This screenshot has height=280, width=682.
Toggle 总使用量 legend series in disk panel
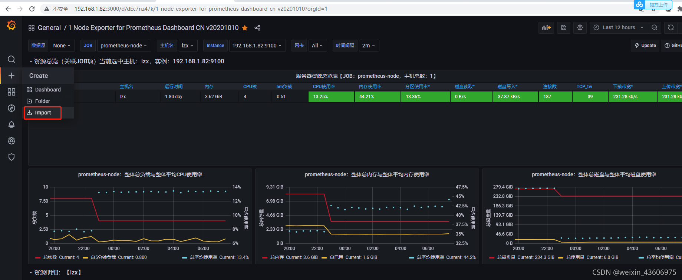pyautogui.click(x=575, y=257)
